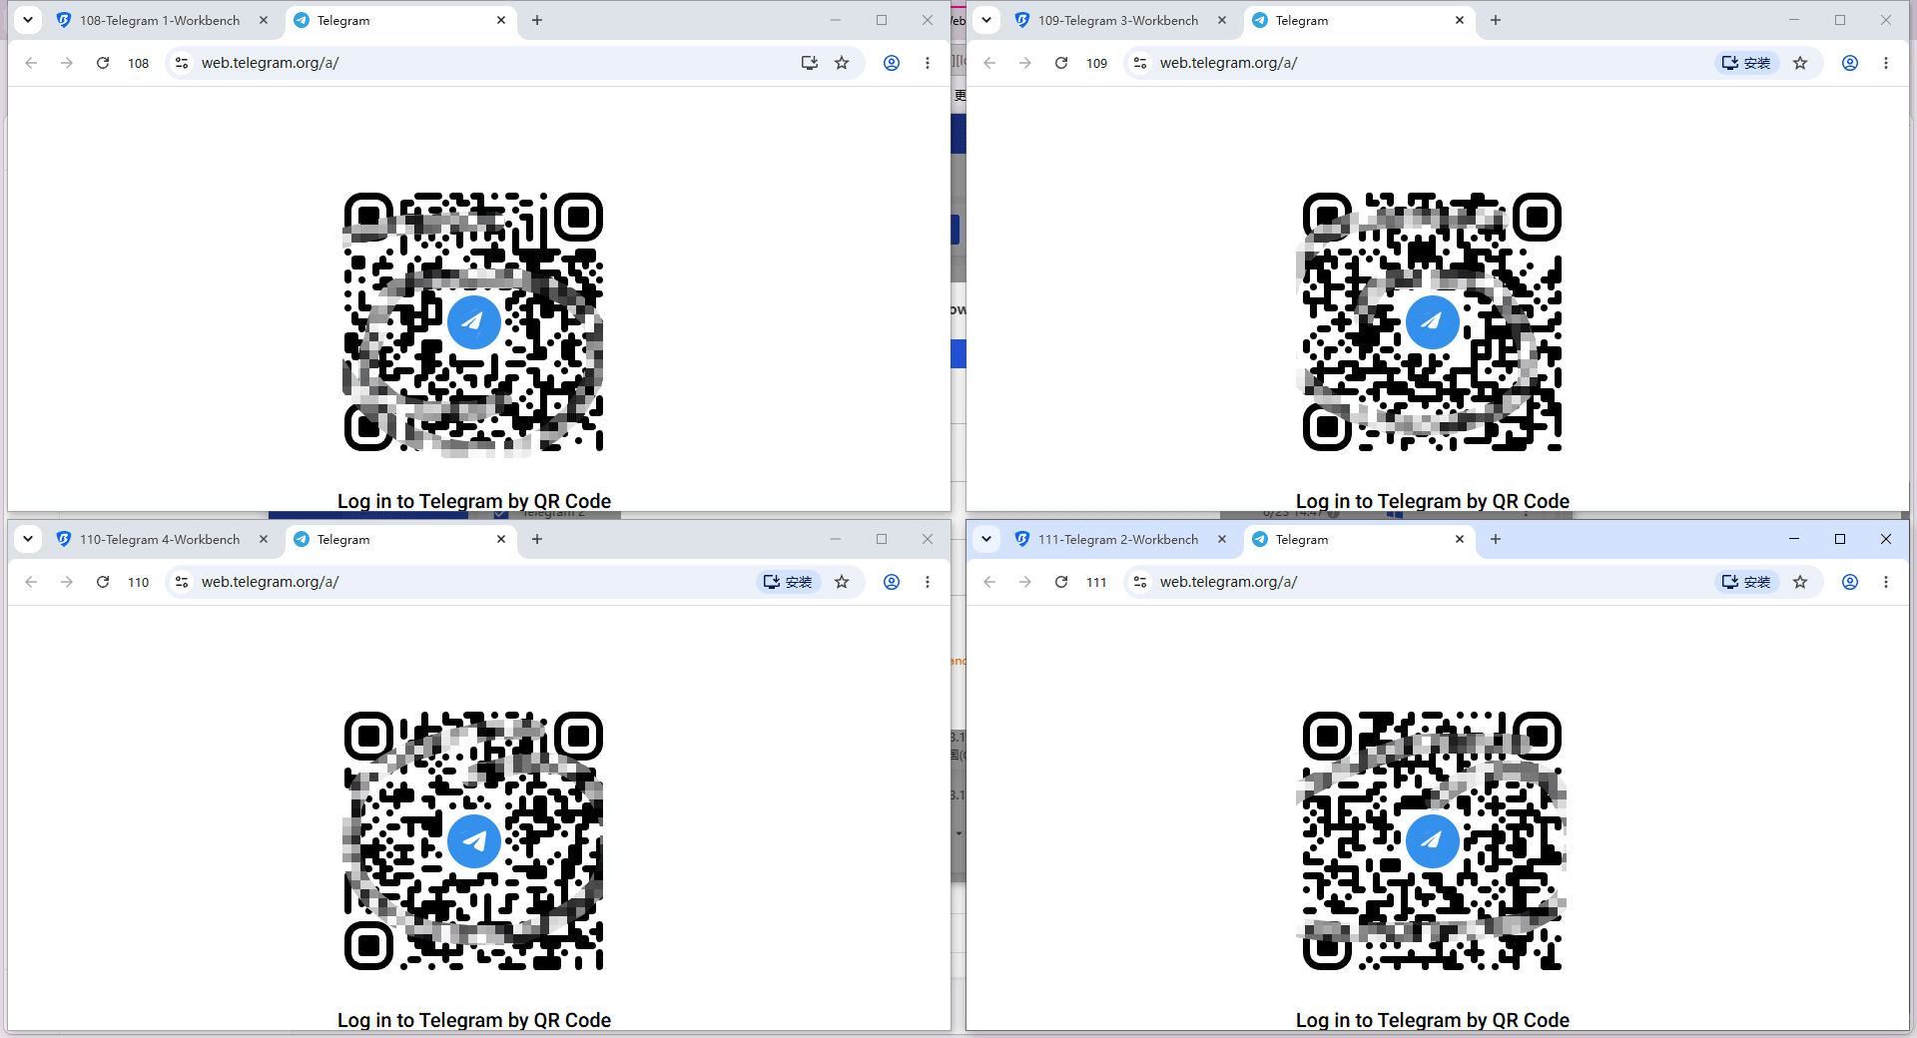Click the install button in window 110
The image size is (1917, 1038).
click(789, 582)
